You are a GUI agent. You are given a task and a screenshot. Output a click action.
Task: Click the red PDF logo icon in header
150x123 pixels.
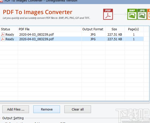pyautogui.click(x=108, y=14)
